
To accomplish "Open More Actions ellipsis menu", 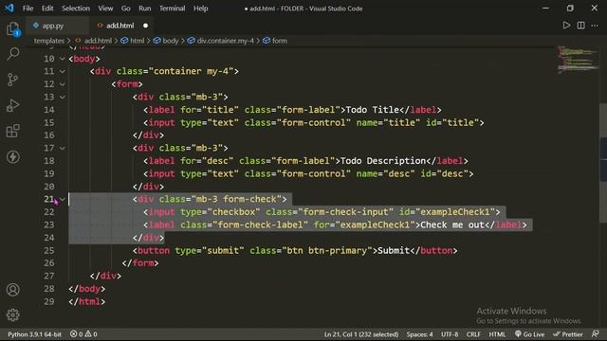I will (x=595, y=26).
